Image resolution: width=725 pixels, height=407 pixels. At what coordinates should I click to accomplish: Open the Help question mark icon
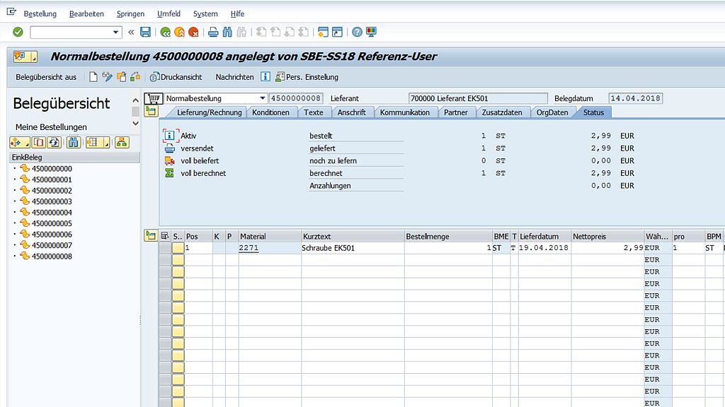click(357, 32)
